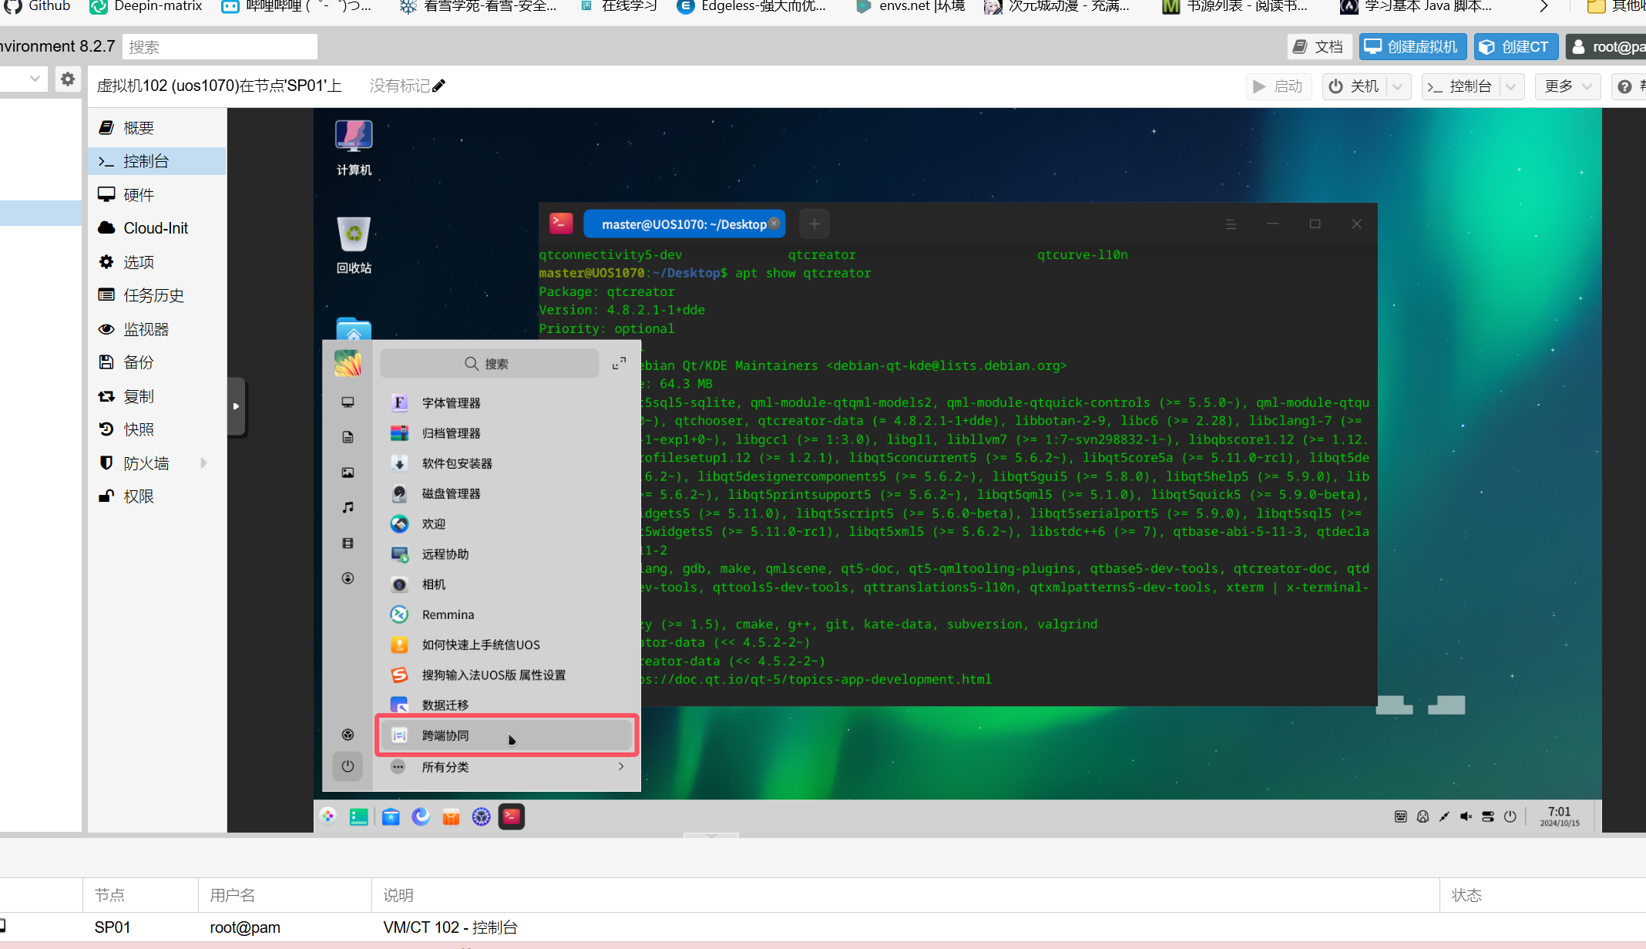Expand the 防火墙 submenu arrow

tap(203, 463)
